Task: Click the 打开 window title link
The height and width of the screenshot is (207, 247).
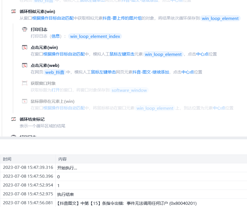Action: point(55,90)
